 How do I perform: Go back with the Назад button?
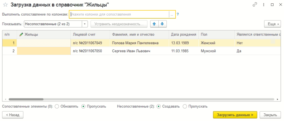[x=13, y=115]
